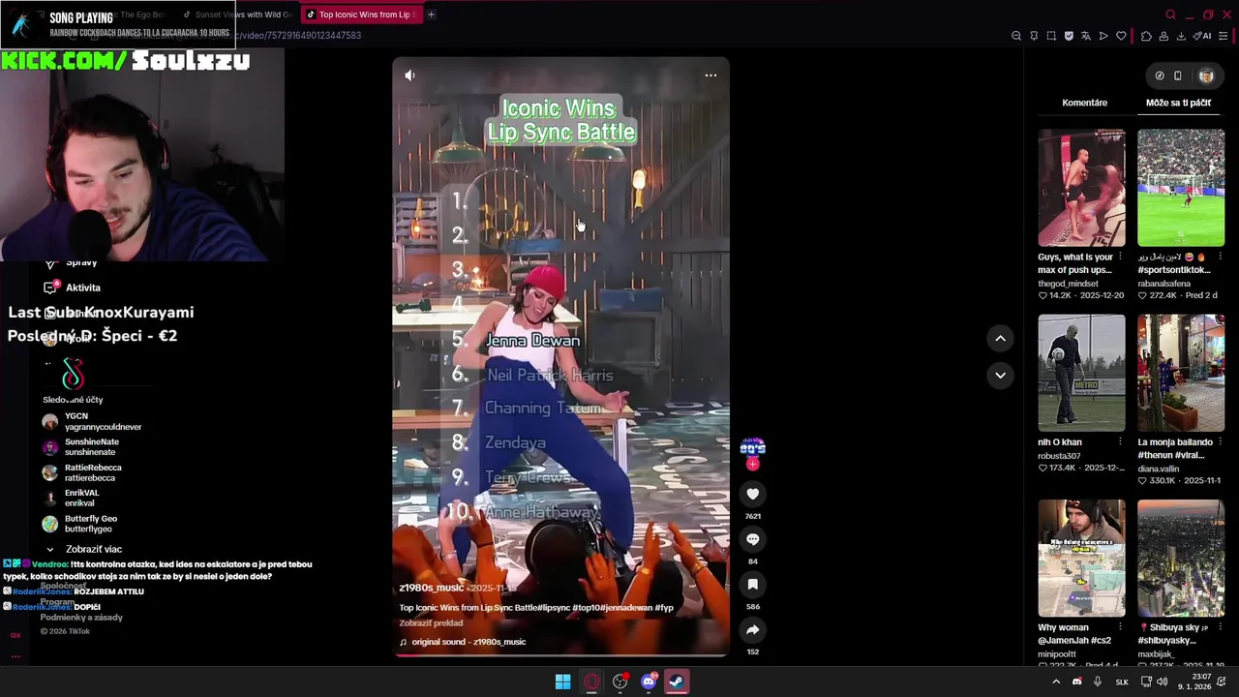
Task: Open the #sportsontiktok soccer video thumbnail
Action: 1180,188
